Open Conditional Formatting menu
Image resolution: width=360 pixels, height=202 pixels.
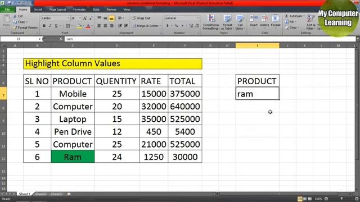[x=211, y=22]
